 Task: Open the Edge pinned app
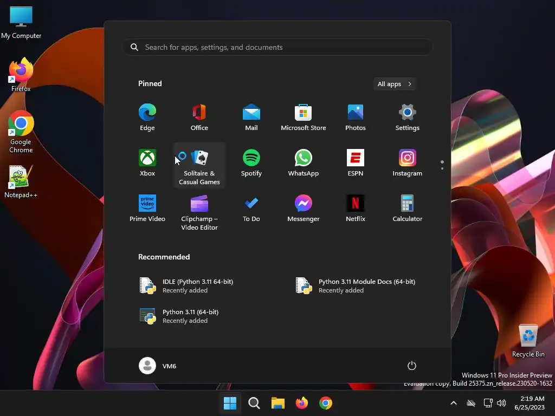tap(147, 118)
